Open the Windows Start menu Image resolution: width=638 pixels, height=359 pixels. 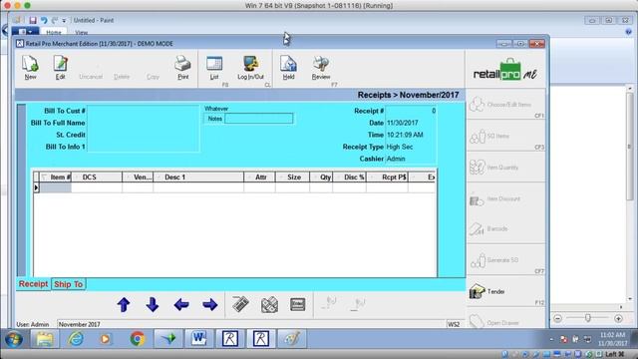tap(13, 339)
